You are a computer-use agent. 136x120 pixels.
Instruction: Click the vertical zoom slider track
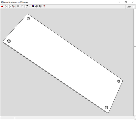135,62
